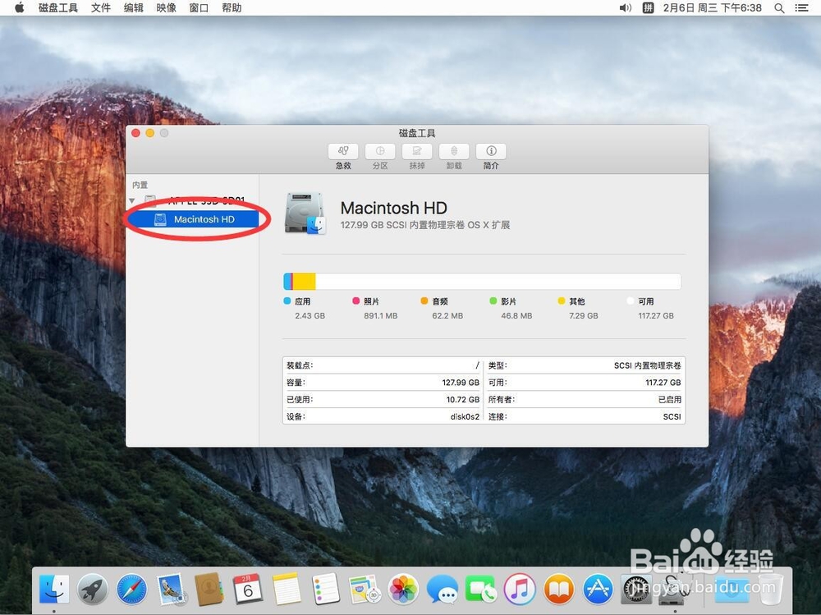
Task: Select Macintosh HD in the sidebar
Action: click(193, 219)
